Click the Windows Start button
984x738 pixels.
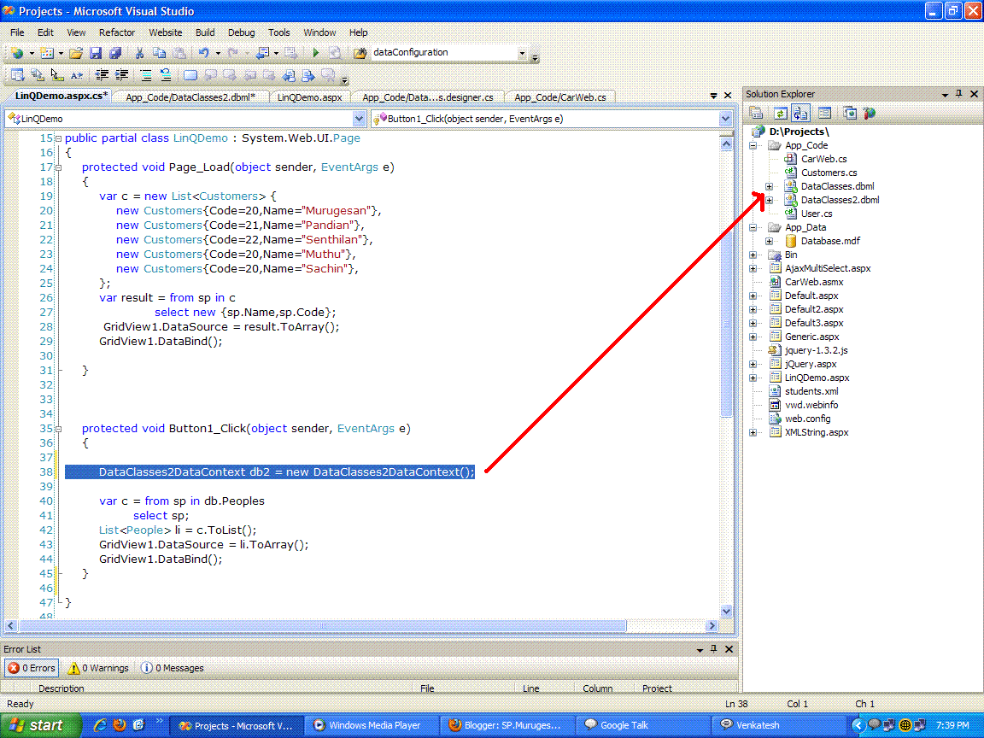40,725
